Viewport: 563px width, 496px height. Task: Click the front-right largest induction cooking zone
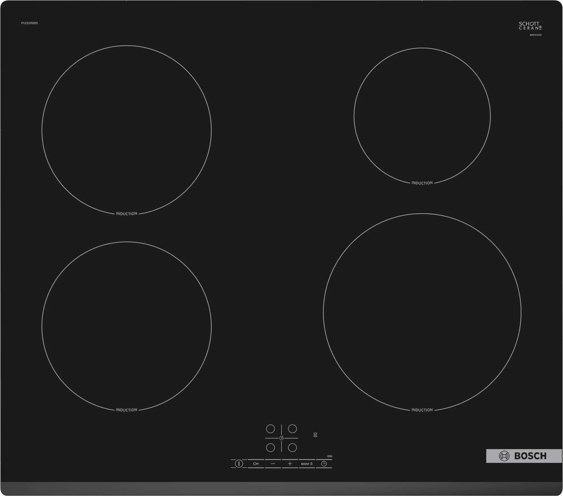point(422,312)
